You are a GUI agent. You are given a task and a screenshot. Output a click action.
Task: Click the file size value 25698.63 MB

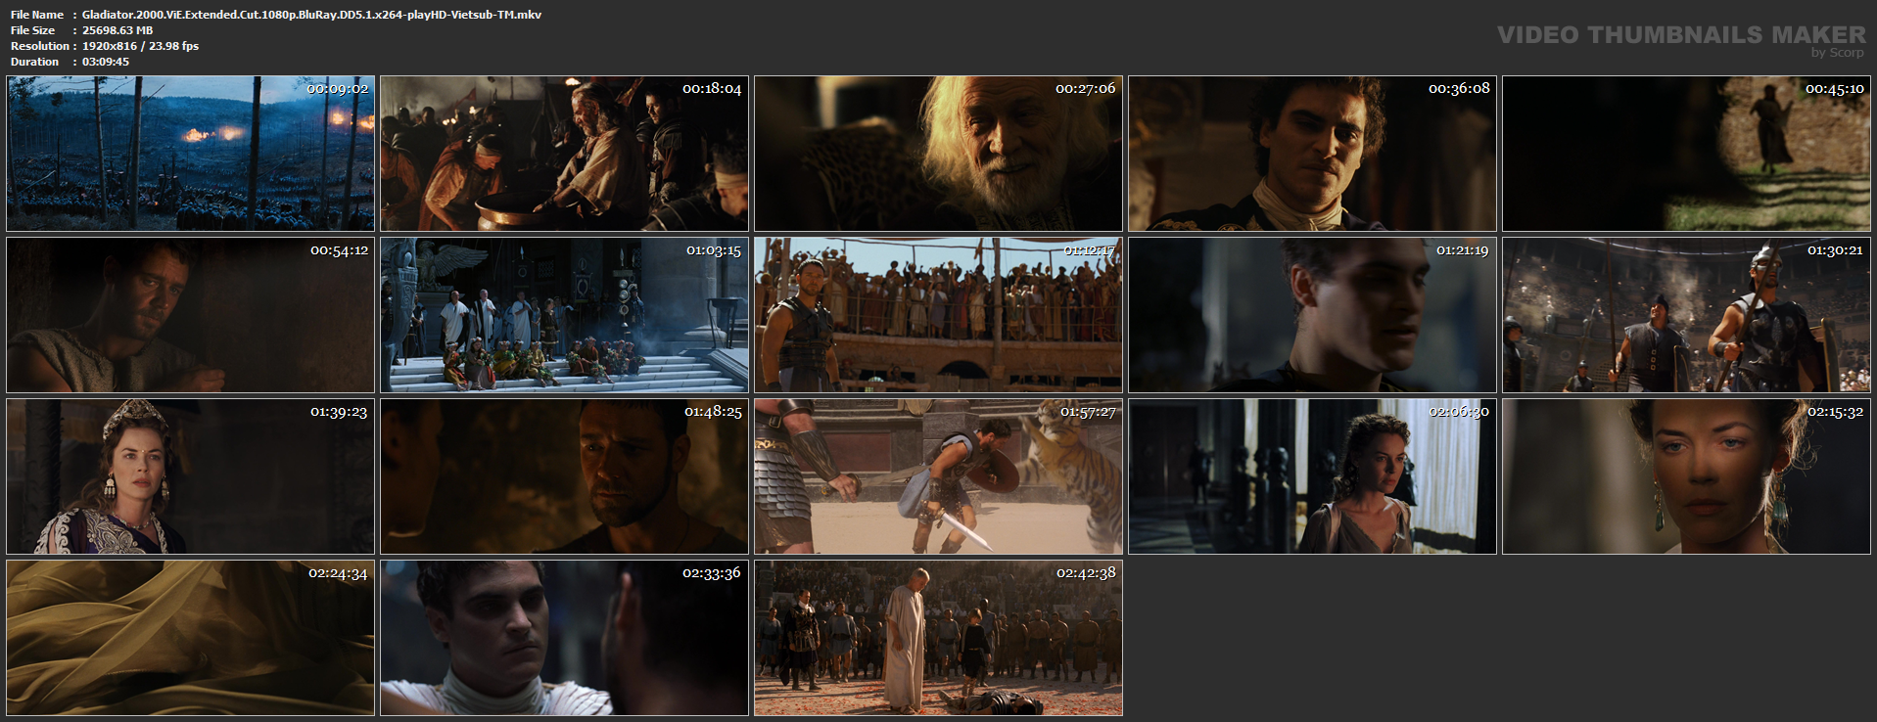117,30
